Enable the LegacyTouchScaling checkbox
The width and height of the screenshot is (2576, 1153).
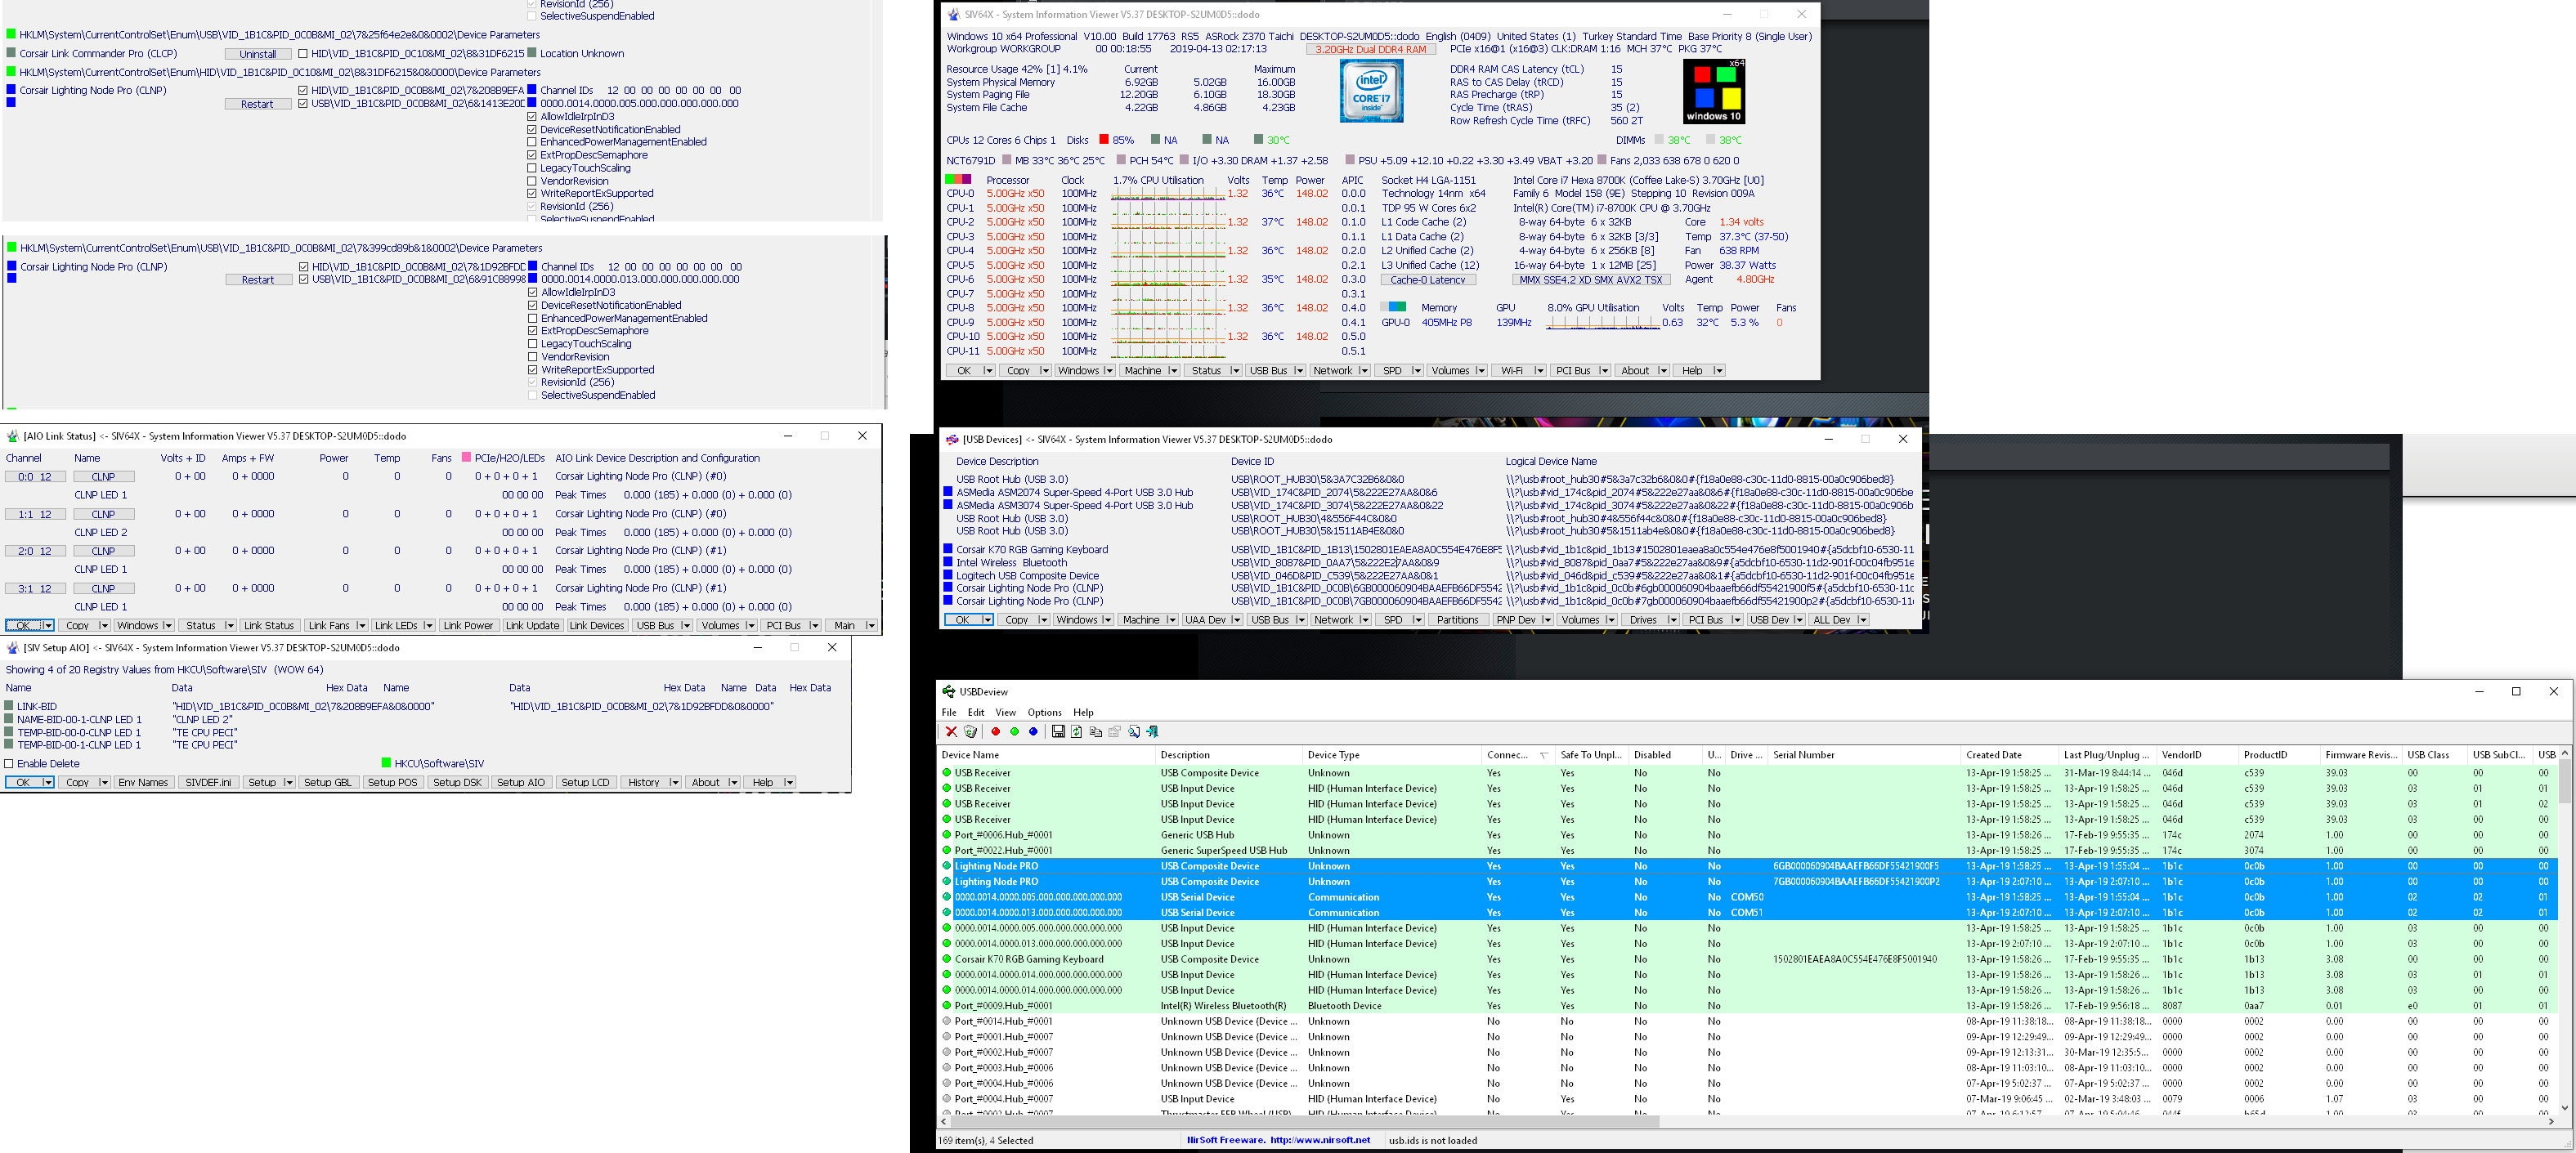point(533,344)
